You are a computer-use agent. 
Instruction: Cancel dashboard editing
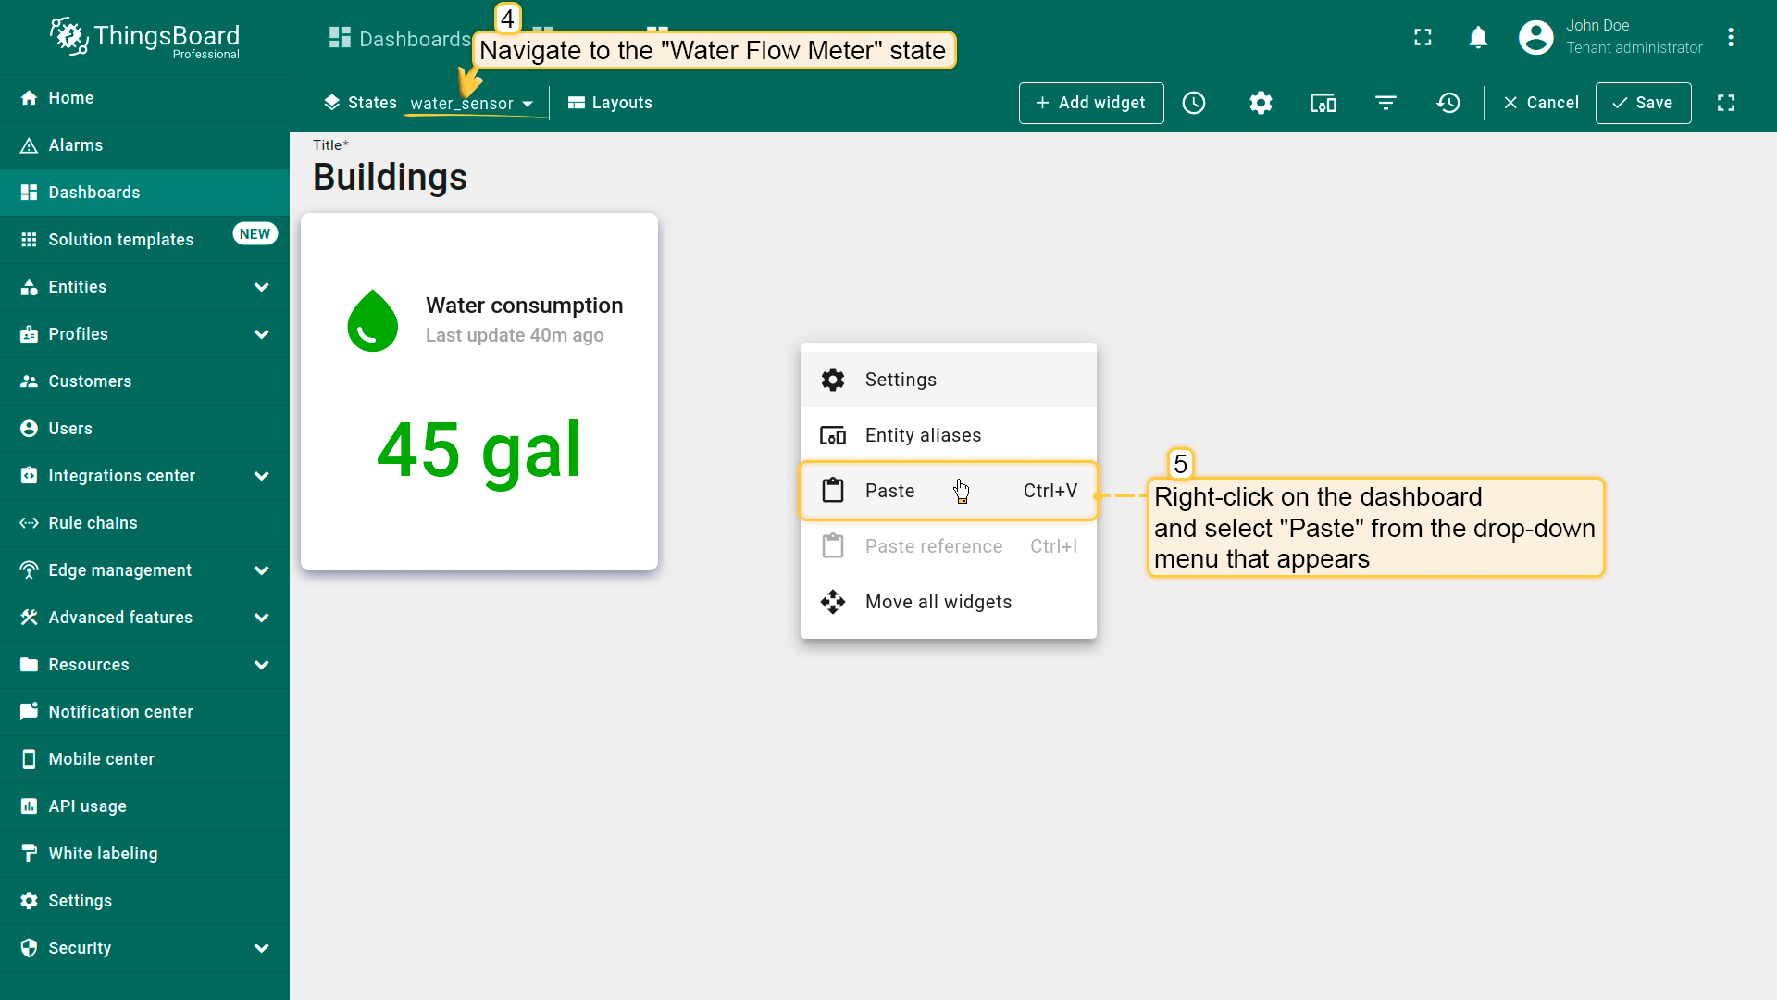click(1541, 103)
